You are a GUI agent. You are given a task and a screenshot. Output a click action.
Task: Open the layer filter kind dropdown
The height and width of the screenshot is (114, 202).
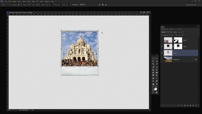click(165, 29)
